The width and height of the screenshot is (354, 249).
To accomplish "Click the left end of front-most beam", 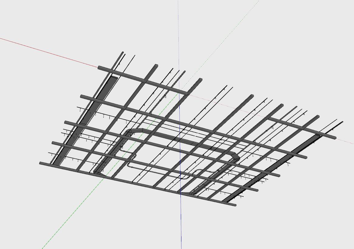I will coord(41,163).
